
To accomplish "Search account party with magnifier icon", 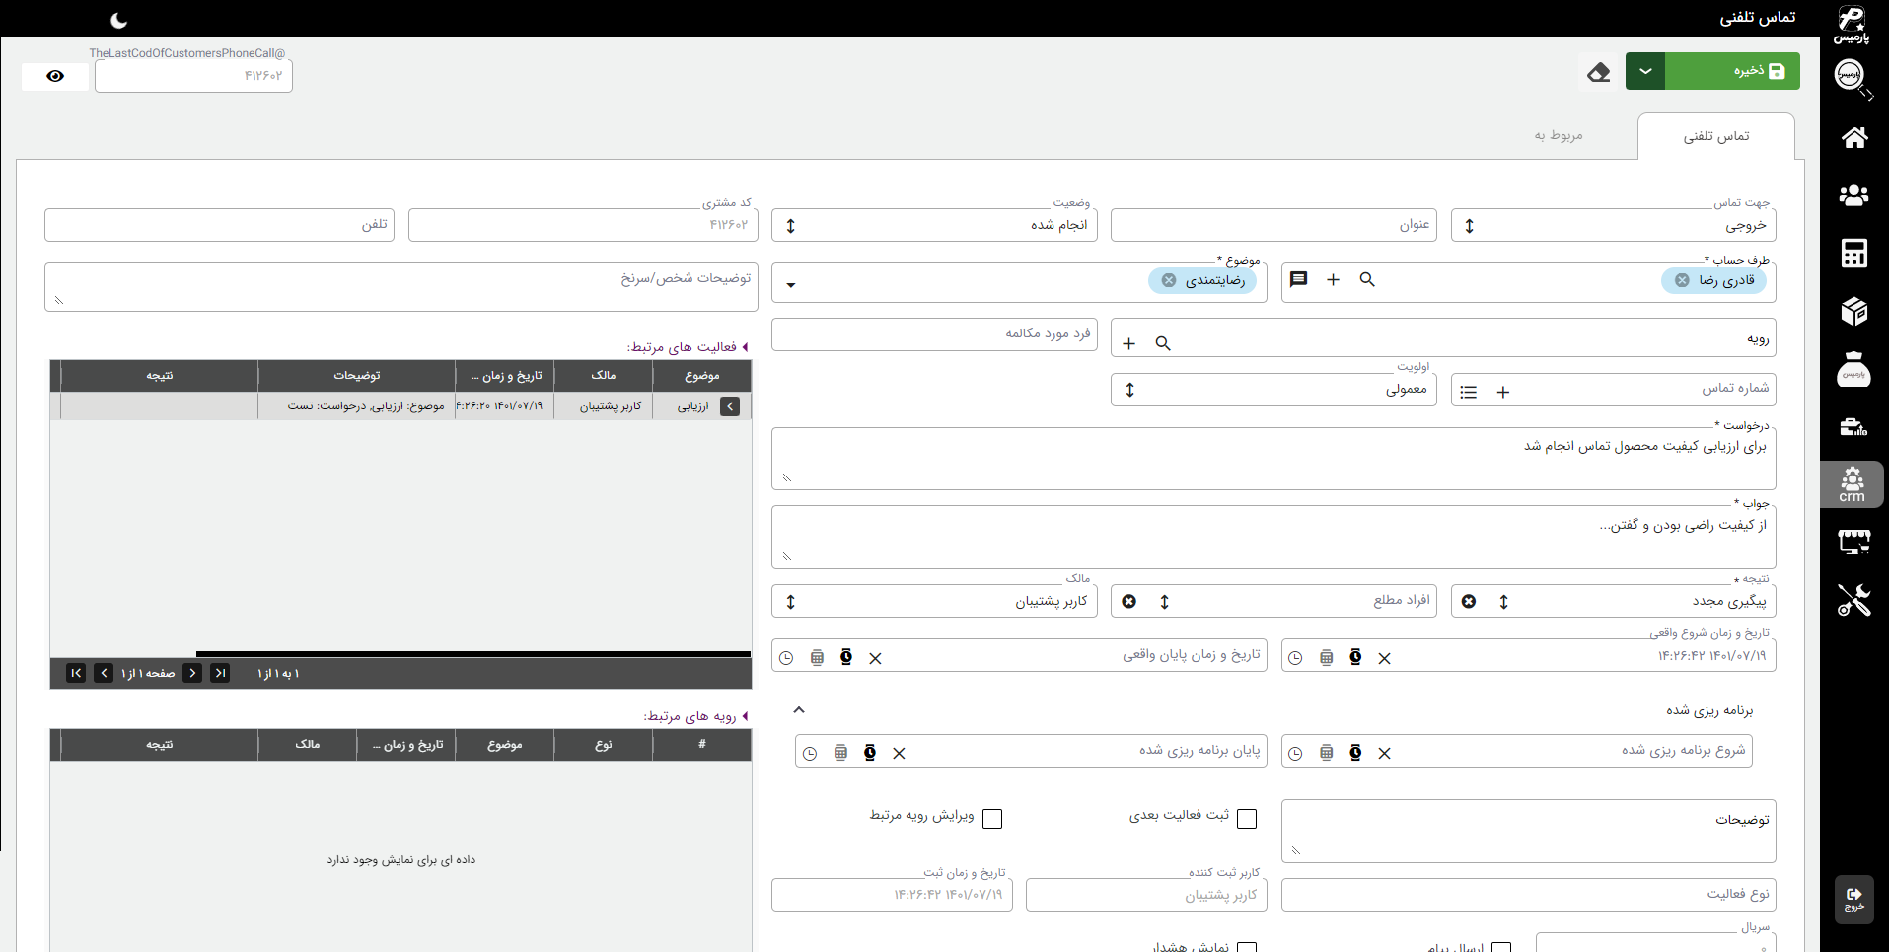I will coord(1367,280).
